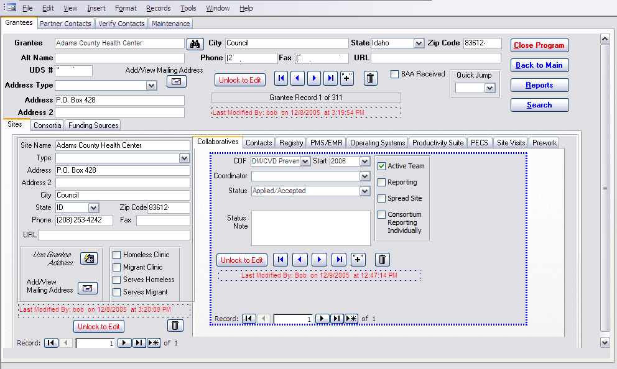Click the Search button
Viewport: 617px width, 369px height.
tap(539, 105)
